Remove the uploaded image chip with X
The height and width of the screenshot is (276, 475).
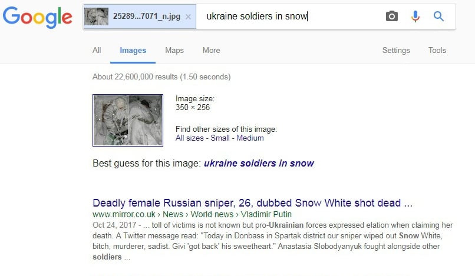click(188, 16)
